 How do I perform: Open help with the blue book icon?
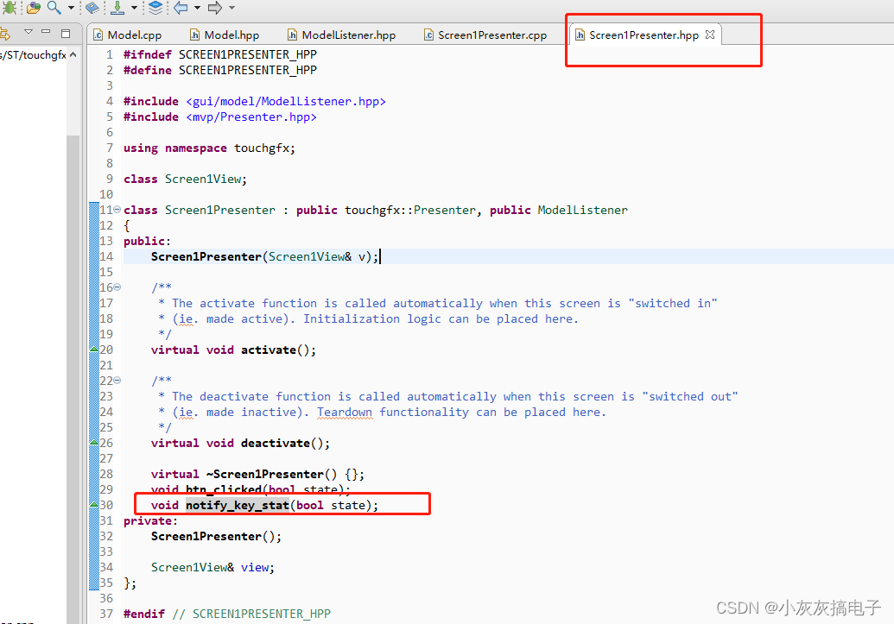[x=92, y=9]
